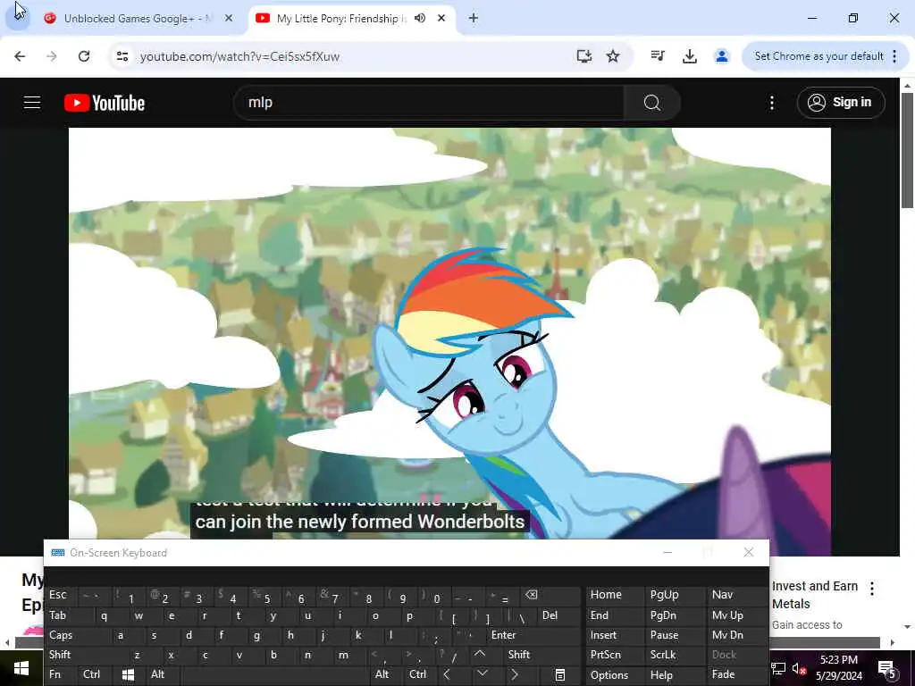
Task: Click the muted volume icon in system tray
Action: pos(799,668)
